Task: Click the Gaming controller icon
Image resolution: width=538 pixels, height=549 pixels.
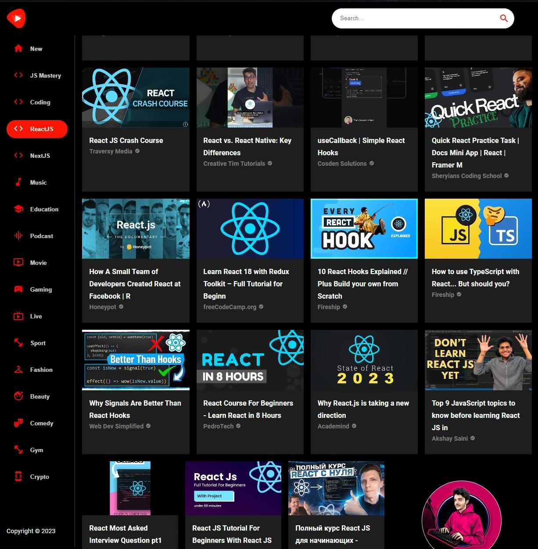Action: 18,289
